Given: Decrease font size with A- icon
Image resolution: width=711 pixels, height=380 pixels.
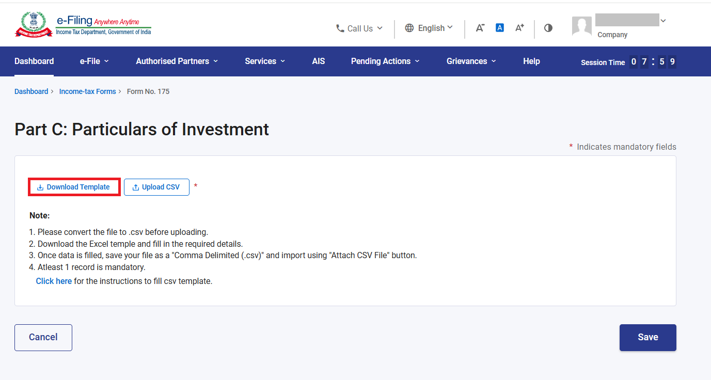Looking at the screenshot, I should (480, 28).
